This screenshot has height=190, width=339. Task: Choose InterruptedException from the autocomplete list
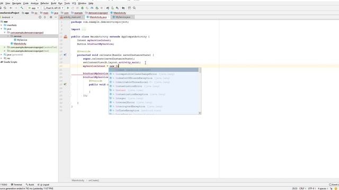point(154,107)
